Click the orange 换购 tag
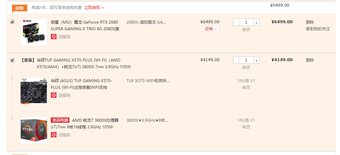This screenshot has height=155, width=340. click(x=19, y=8)
